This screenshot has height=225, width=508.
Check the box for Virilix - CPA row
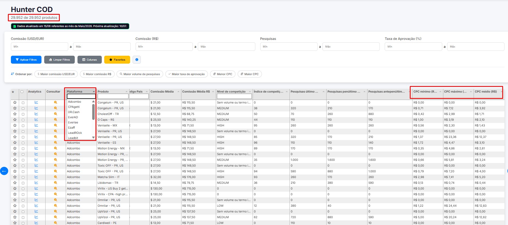tap(23, 194)
